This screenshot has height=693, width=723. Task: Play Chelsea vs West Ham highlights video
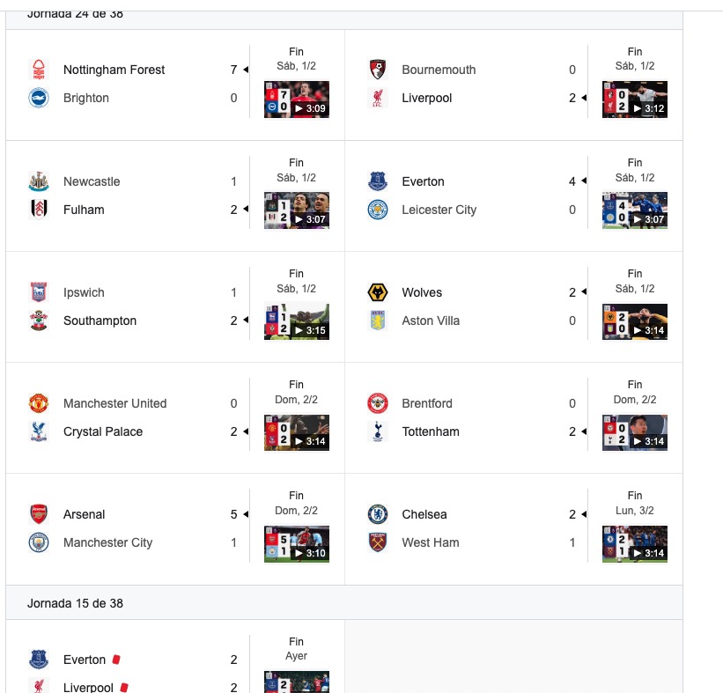(x=635, y=544)
